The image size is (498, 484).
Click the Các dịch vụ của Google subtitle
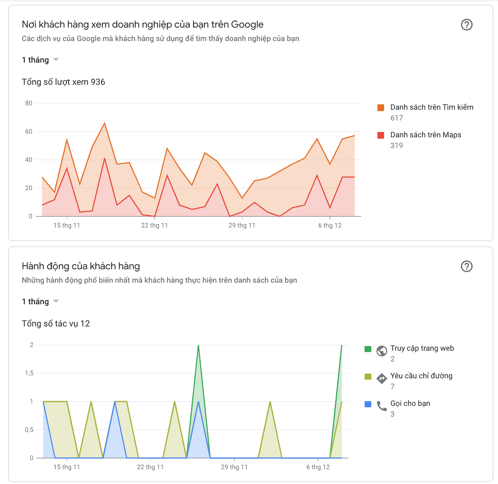(160, 38)
